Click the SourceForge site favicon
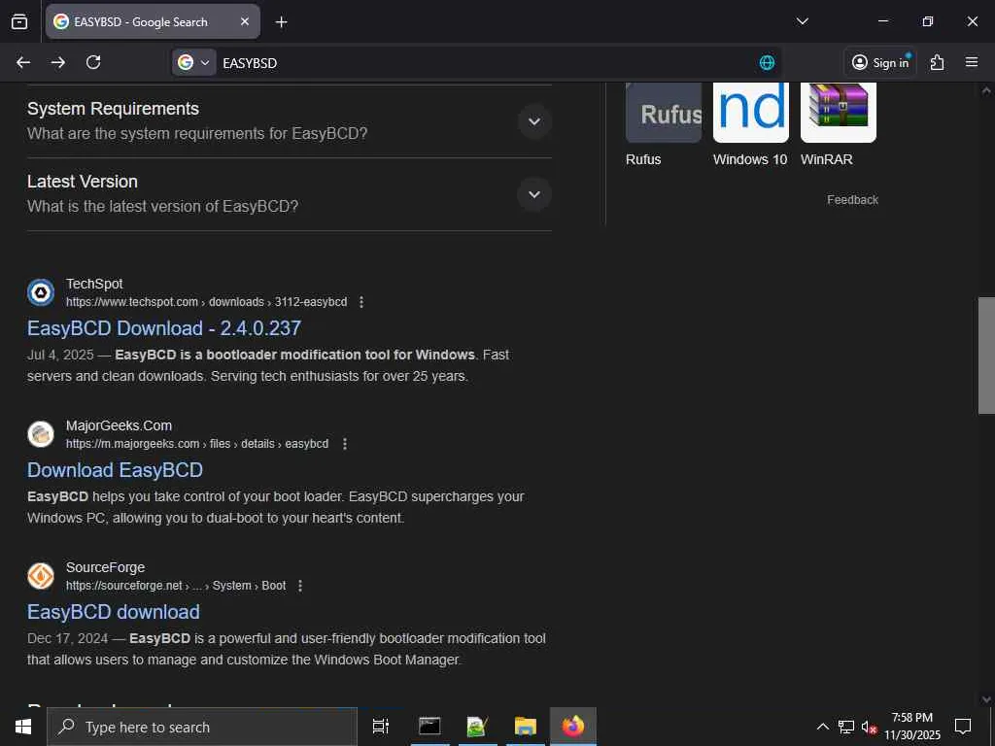The height and width of the screenshot is (746, 995). 41,577
